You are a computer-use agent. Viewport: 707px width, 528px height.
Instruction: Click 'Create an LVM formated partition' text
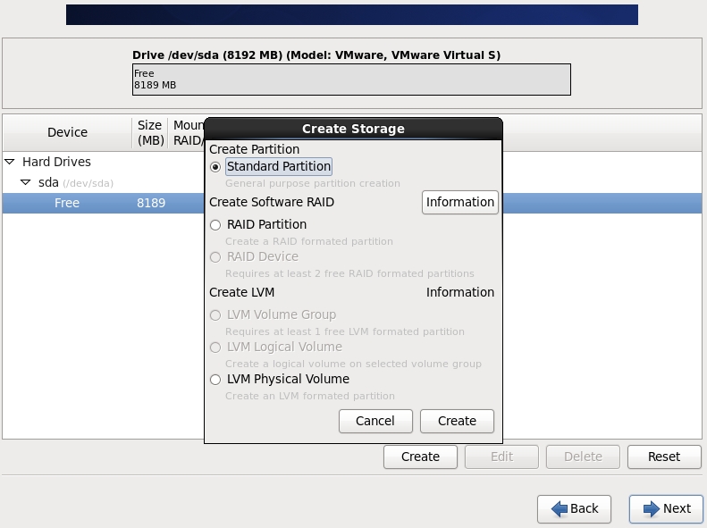tap(310, 396)
